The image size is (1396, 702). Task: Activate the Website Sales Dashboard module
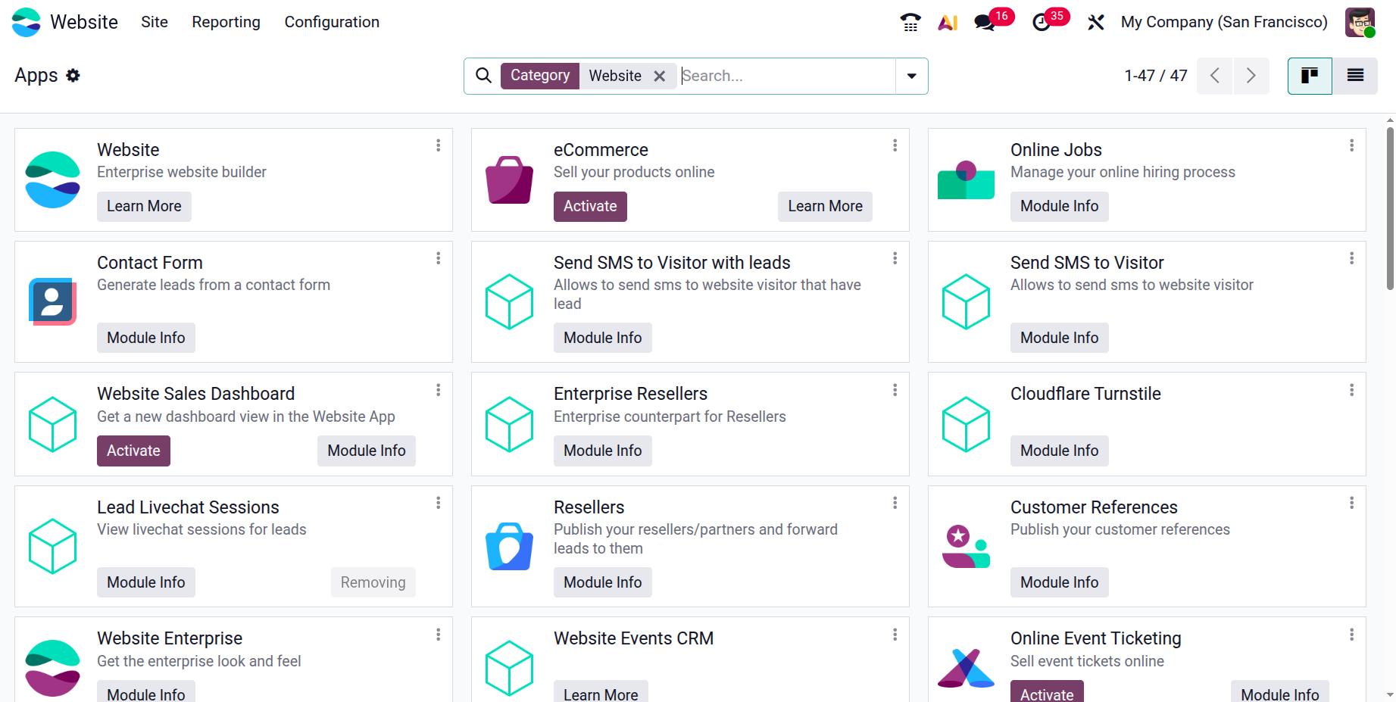tap(133, 451)
